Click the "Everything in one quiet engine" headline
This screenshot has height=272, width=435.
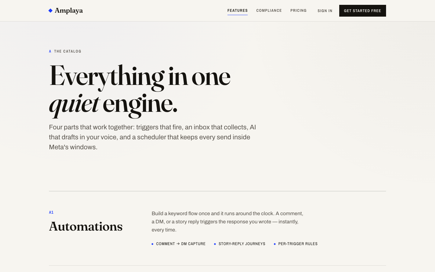[x=140, y=90]
